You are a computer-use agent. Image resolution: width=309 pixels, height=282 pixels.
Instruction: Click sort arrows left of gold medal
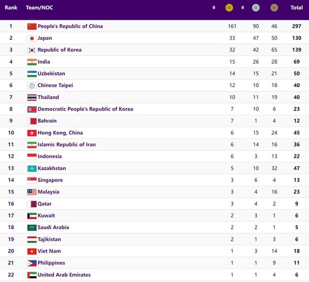(214, 7)
